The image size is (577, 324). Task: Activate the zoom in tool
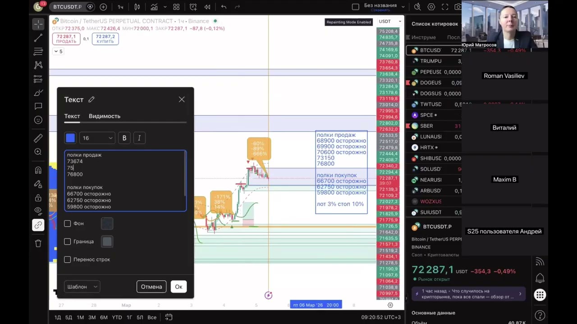(x=38, y=152)
